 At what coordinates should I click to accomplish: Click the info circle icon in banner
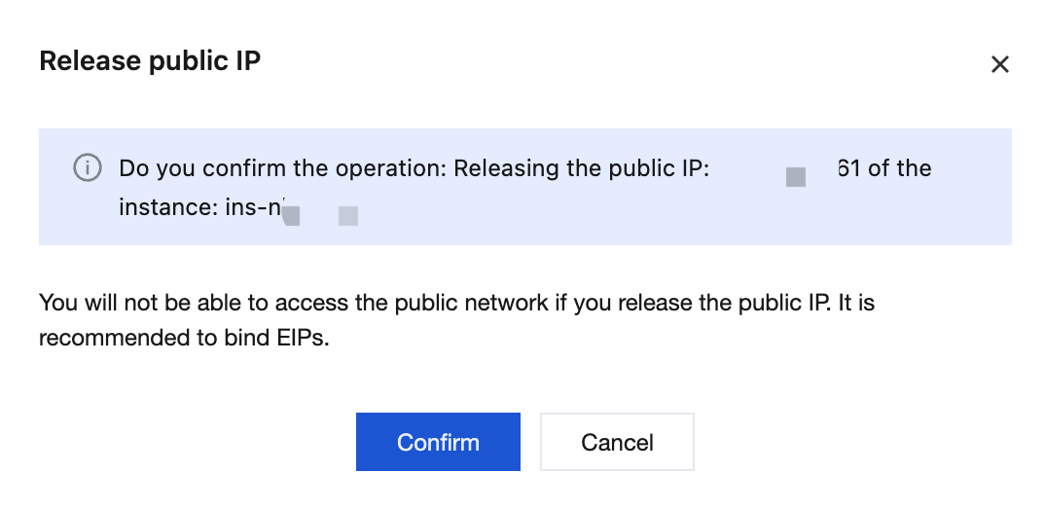click(x=88, y=167)
